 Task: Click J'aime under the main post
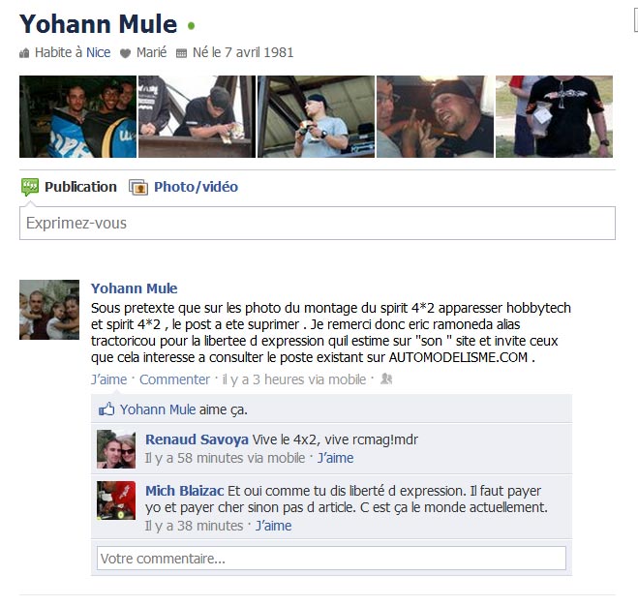point(109,379)
